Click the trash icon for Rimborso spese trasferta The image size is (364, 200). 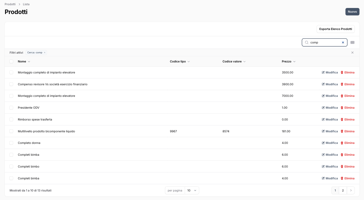point(342,120)
